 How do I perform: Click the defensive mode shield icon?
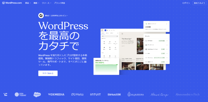[x=146, y=62]
